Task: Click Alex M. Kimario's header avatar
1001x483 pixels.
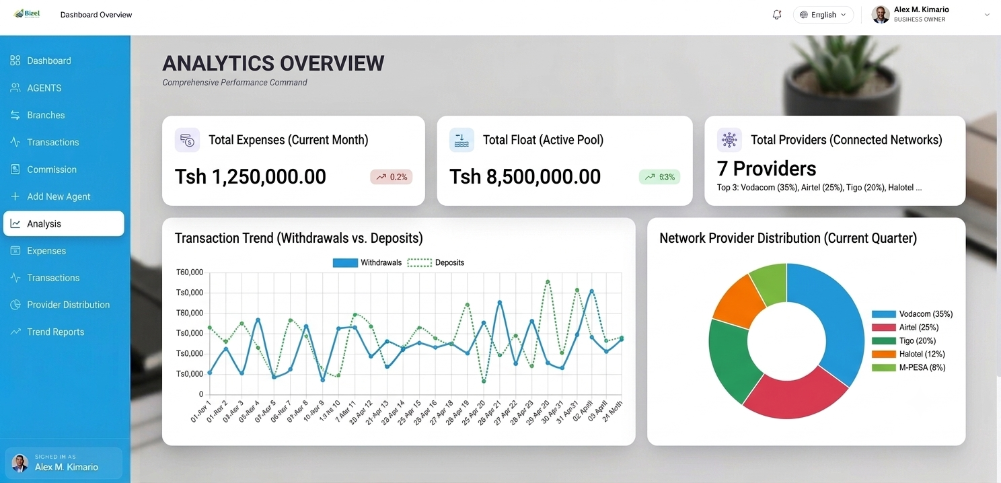Action: pyautogui.click(x=881, y=15)
